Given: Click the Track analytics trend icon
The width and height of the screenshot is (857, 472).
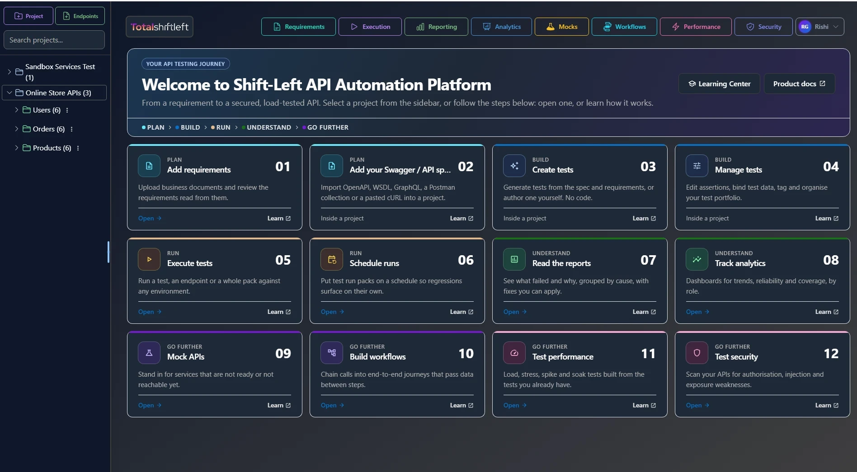Looking at the screenshot, I should [x=697, y=259].
